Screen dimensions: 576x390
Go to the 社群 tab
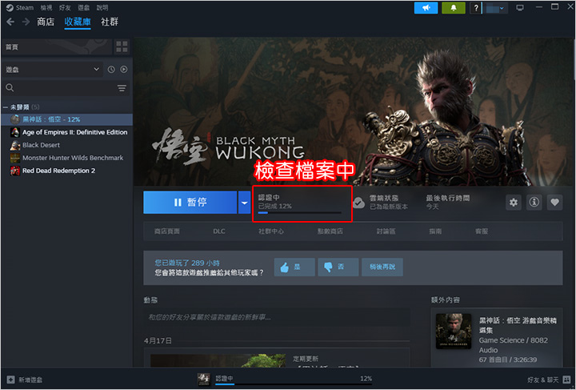coord(110,22)
